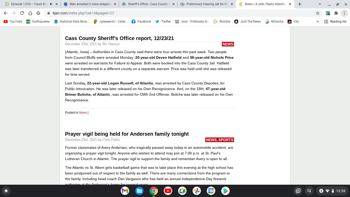Open the notifications badge showing 2
The image size is (350, 197).
321,191
